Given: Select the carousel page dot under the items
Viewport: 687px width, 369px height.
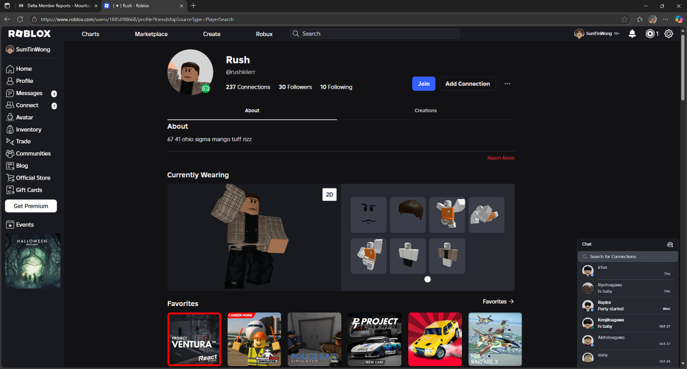Looking at the screenshot, I should (428, 279).
